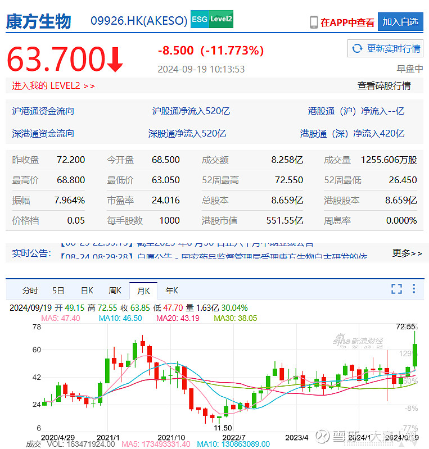Screen dimensions: 429x449
Task: Click the 每手股数 value 1000
Action: (169, 220)
